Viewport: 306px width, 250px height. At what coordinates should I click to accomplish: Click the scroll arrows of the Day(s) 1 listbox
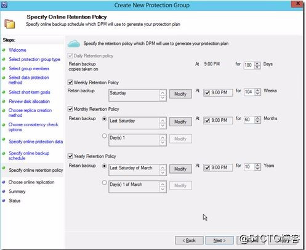coord(163,140)
